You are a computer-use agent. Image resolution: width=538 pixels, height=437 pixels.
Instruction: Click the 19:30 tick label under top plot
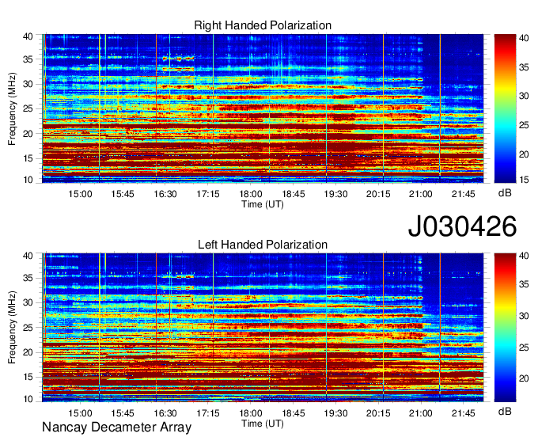[335, 194]
